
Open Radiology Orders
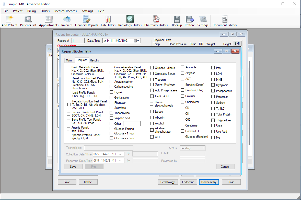click(130, 20)
